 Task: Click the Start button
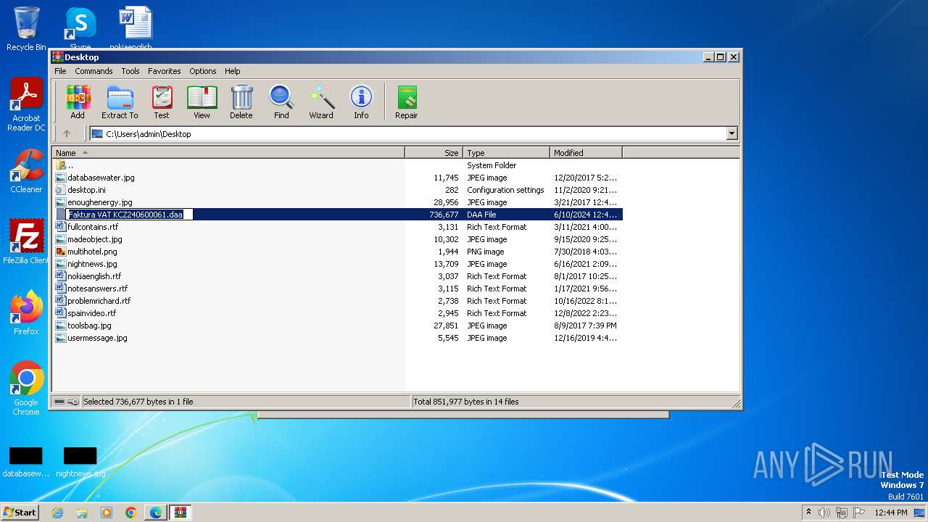click(x=20, y=512)
